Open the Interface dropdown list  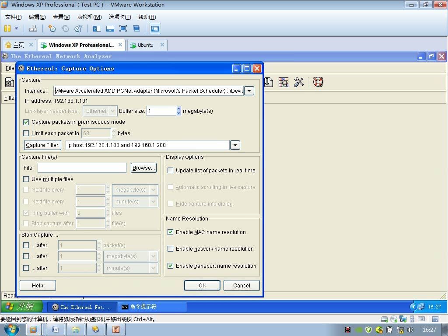click(x=249, y=91)
